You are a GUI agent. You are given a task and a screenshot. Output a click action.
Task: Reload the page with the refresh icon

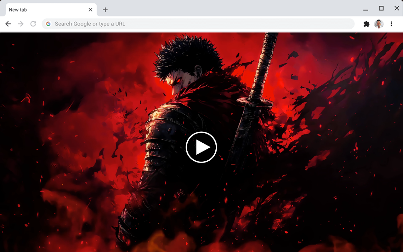point(33,24)
